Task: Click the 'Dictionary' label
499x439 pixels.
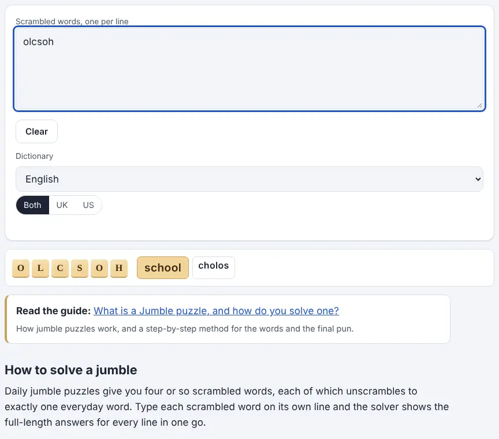Action: 35,156
